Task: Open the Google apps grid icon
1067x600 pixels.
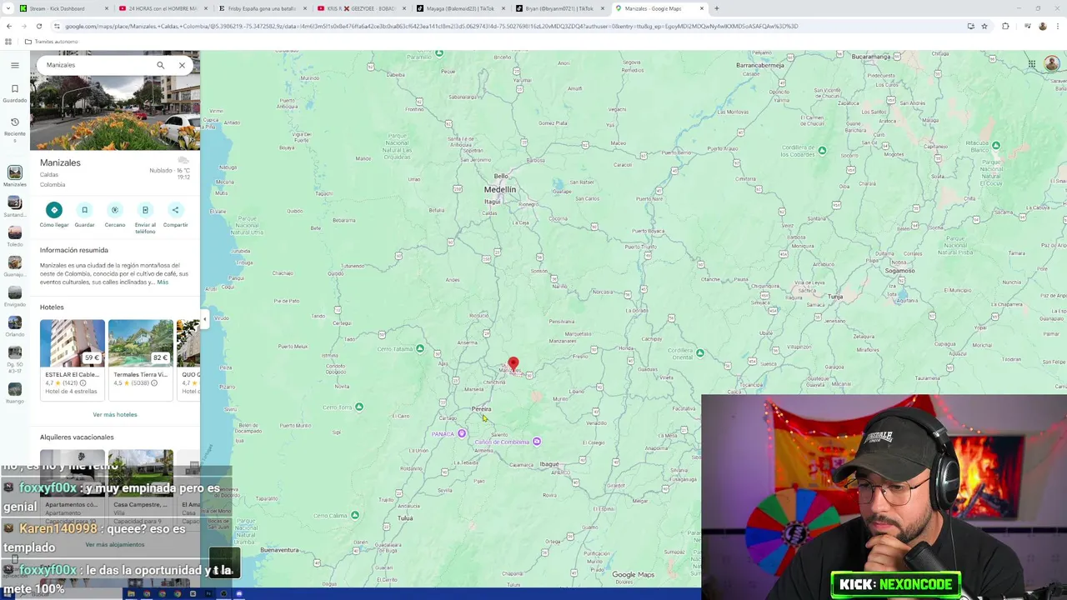Action: [x=1031, y=64]
